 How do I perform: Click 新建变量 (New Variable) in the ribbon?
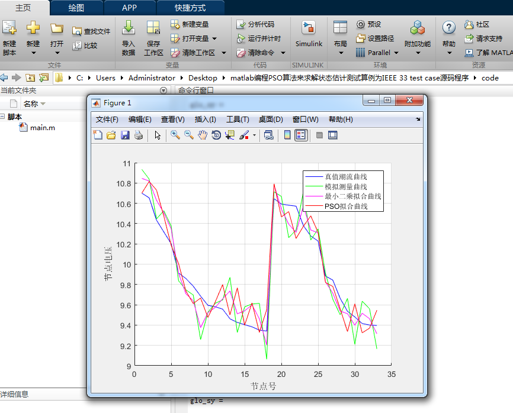coord(190,24)
